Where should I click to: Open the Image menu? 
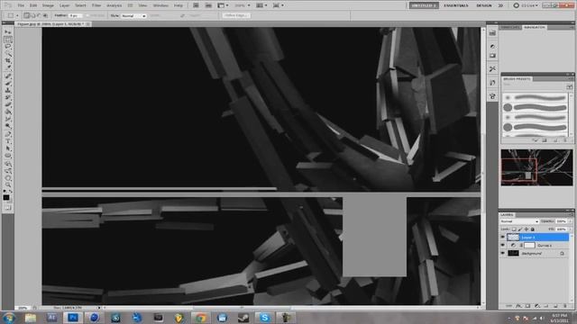48,5
